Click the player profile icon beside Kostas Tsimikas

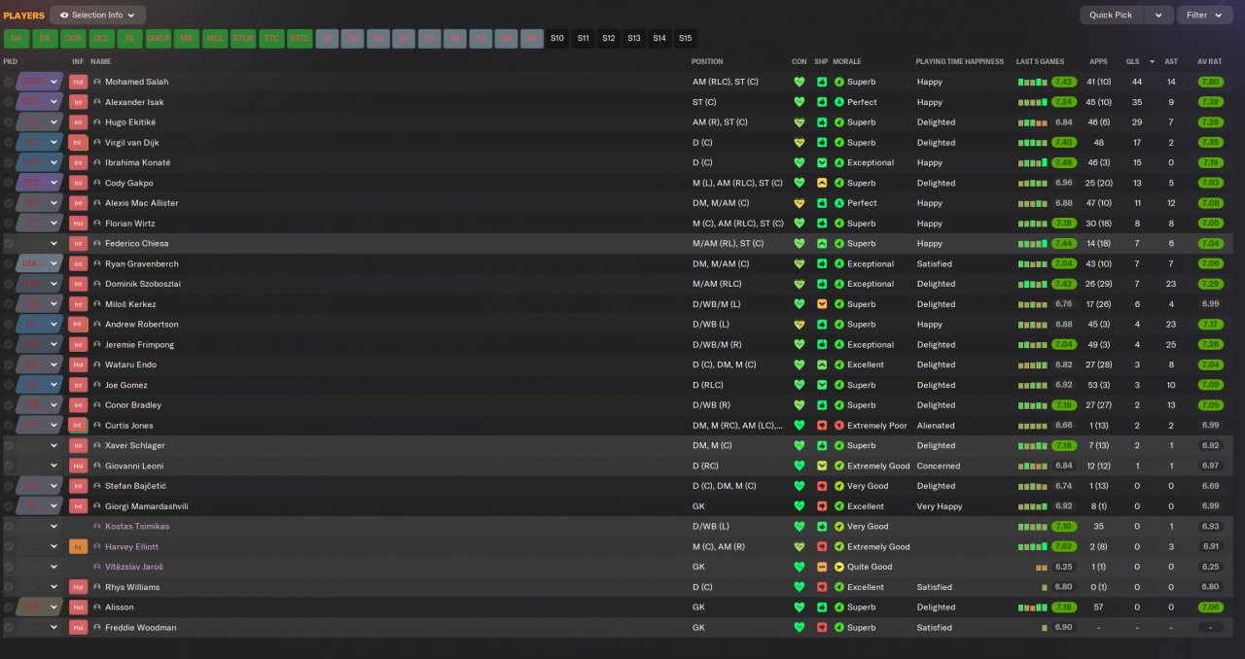click(x=97, y=527)
